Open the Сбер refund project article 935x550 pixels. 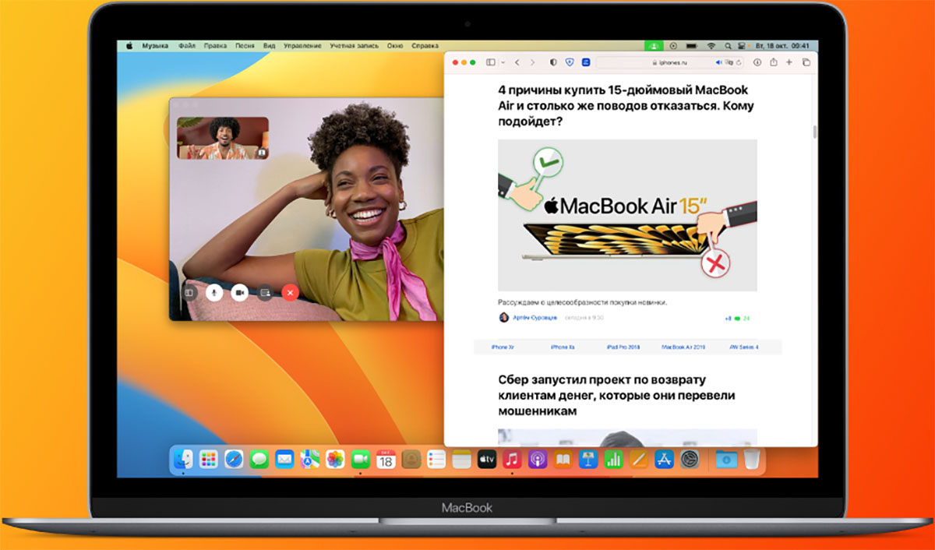pos(616,395)
